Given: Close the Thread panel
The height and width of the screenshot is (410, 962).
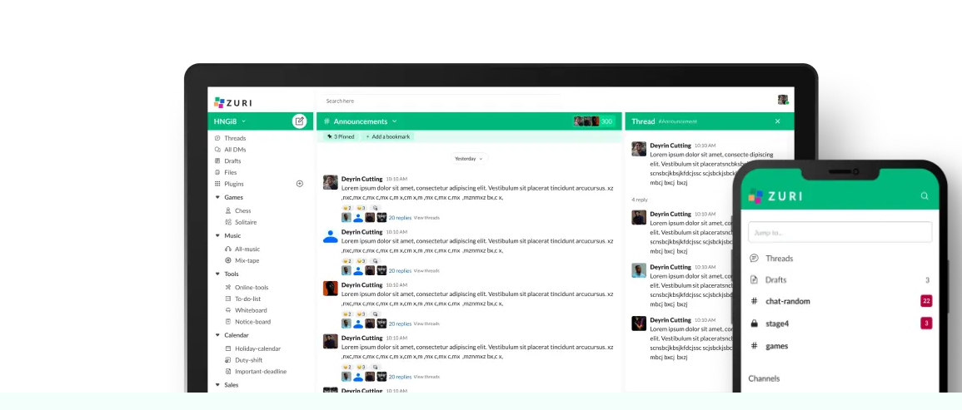Looking at the screenshot, I should [x=777, y=121].
